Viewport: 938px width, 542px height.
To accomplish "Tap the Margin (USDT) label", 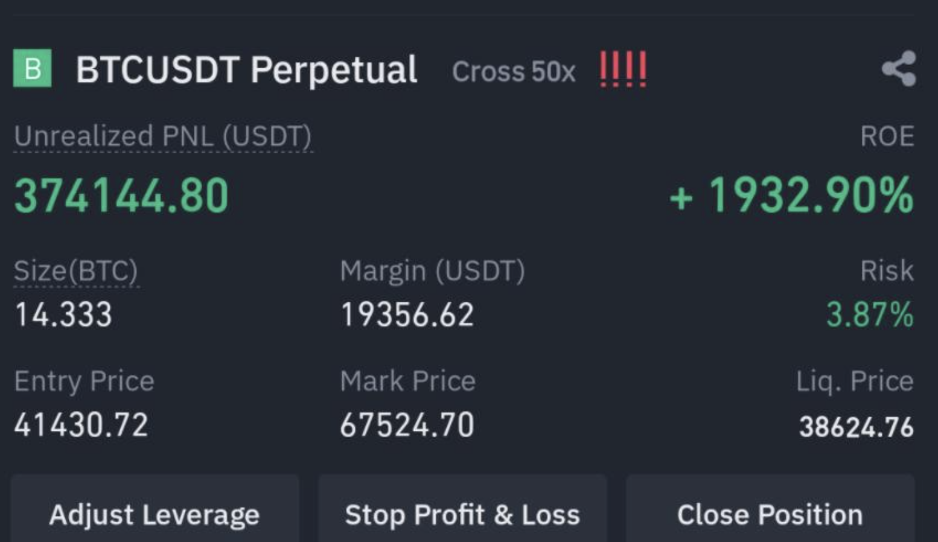I will coord(432,271).
